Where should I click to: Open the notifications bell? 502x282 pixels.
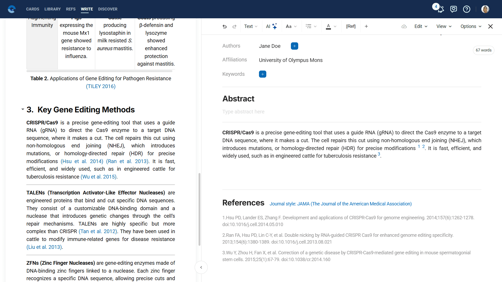pos(441,9)
